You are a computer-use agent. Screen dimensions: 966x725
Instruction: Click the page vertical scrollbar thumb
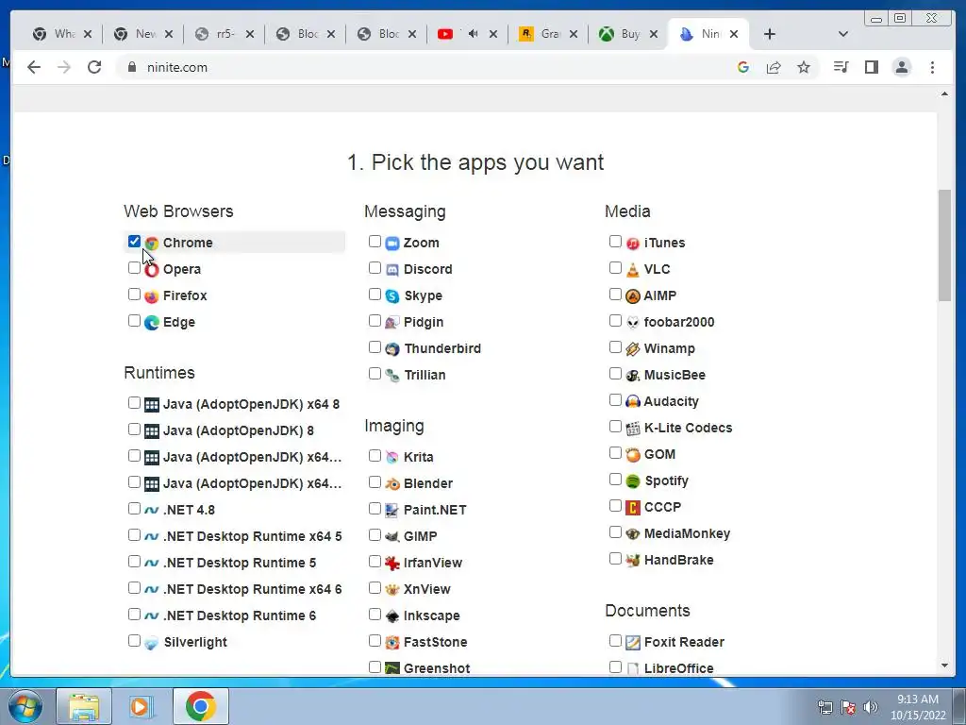tap(944, 245)
